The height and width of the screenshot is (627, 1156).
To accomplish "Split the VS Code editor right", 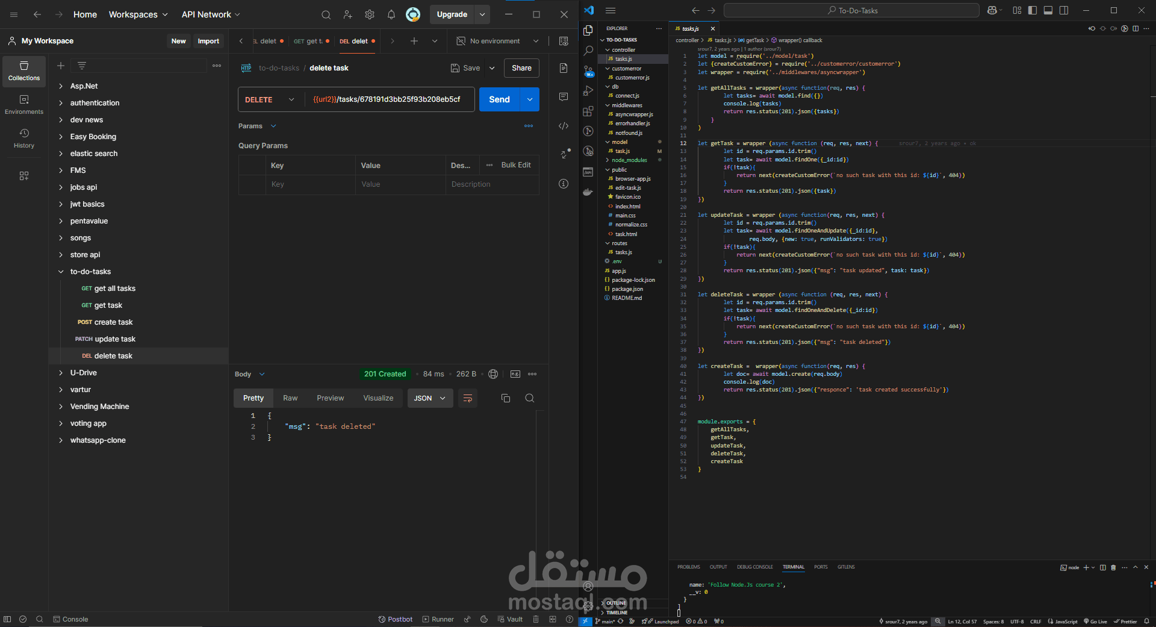I will pyautogui.click(x=1136, y=28).
